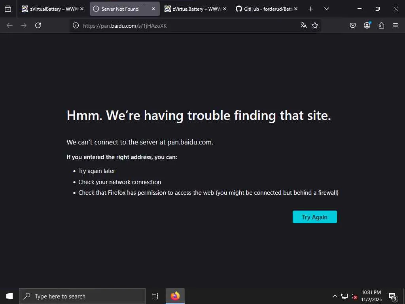This screenshot has height=304, width=405.
Task: Open the clock and date flyout
Action: [x=371, y=296]
